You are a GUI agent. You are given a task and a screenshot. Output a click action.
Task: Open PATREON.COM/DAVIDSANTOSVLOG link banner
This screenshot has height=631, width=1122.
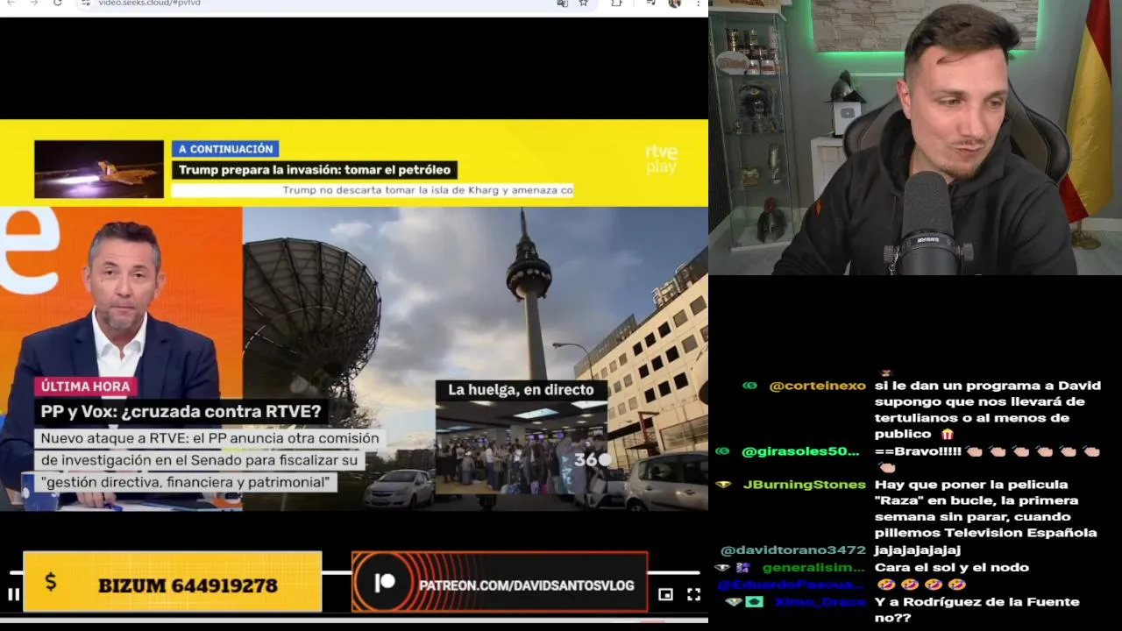(500, 582)
